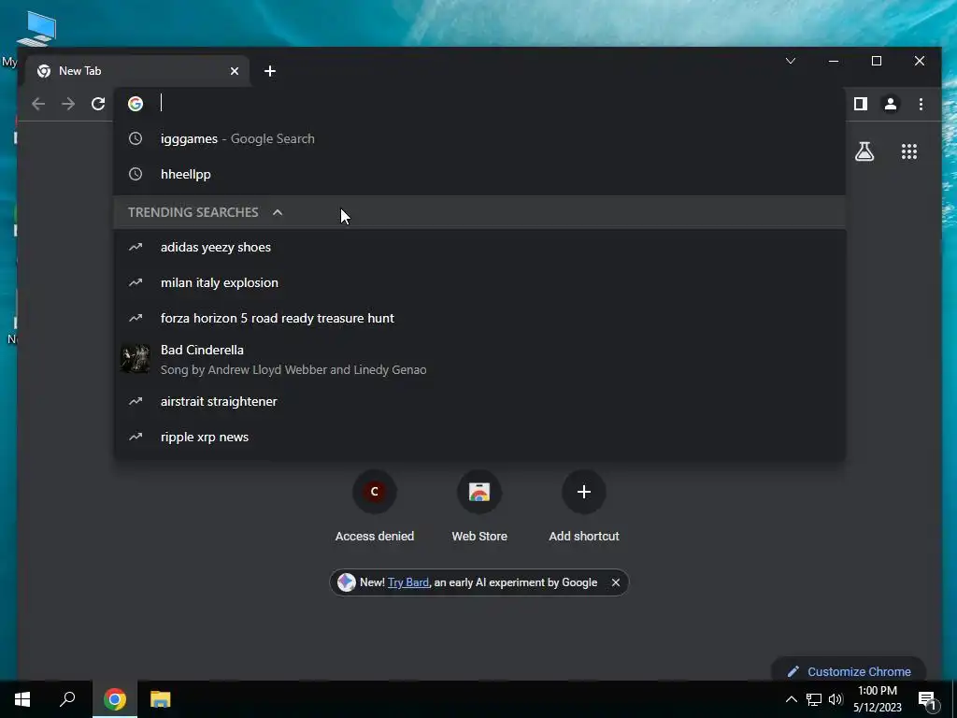Click the Google logo in address bar
The image size is (957, 718).
pos(136,104)
